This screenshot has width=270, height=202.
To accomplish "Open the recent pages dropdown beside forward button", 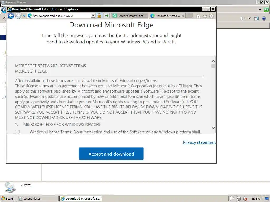I will (x=24, y=16).
